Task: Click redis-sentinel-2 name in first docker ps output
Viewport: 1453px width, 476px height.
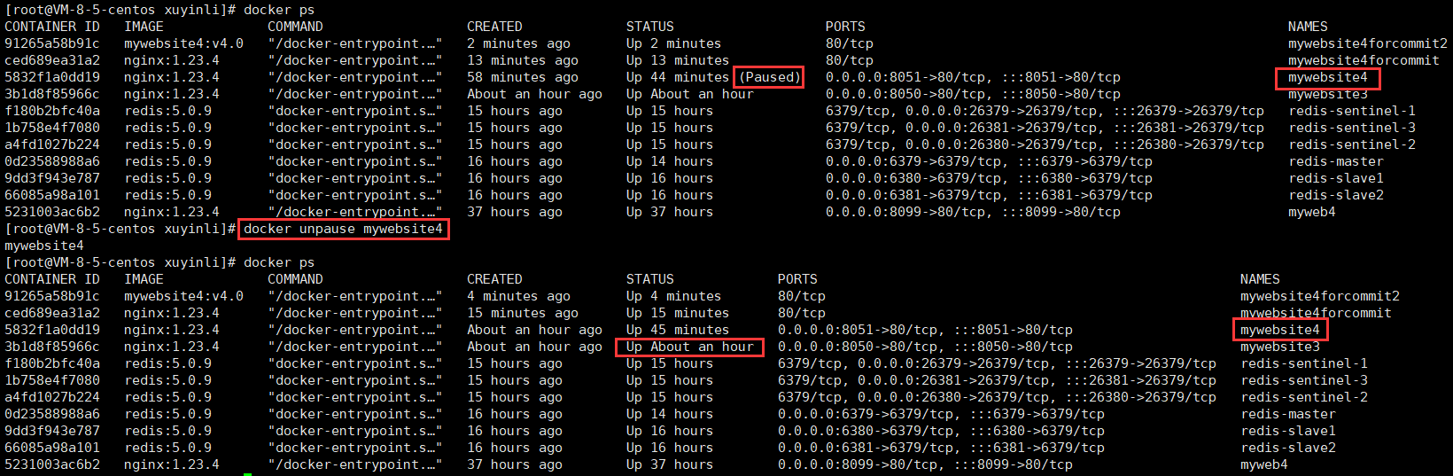Action: click(x=1352, y=144)
